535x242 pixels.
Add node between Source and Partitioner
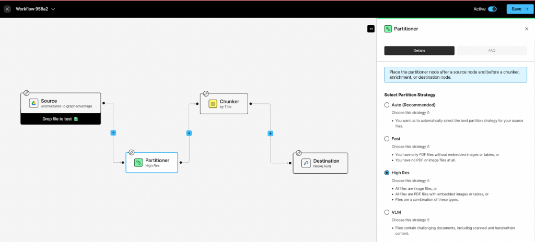coord(113,133)
